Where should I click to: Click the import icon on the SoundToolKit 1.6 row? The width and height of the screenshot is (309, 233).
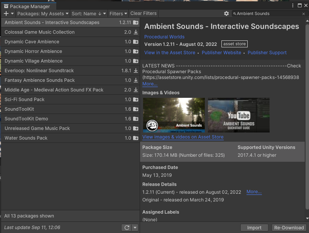pyautogui.click(x=135, y=109)
